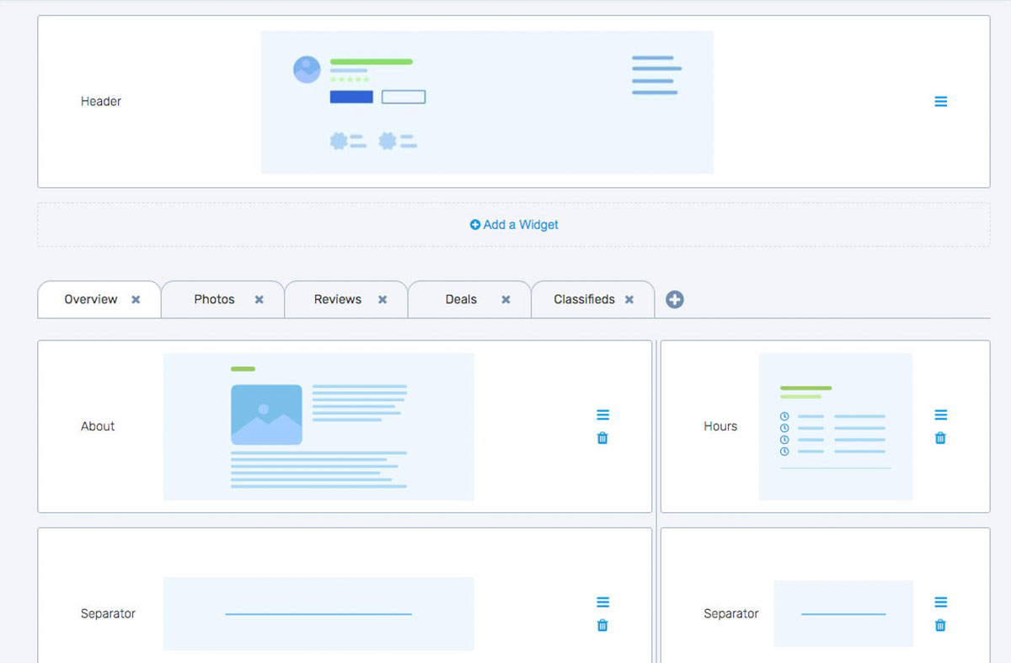Remove the Photos tab

259,300
